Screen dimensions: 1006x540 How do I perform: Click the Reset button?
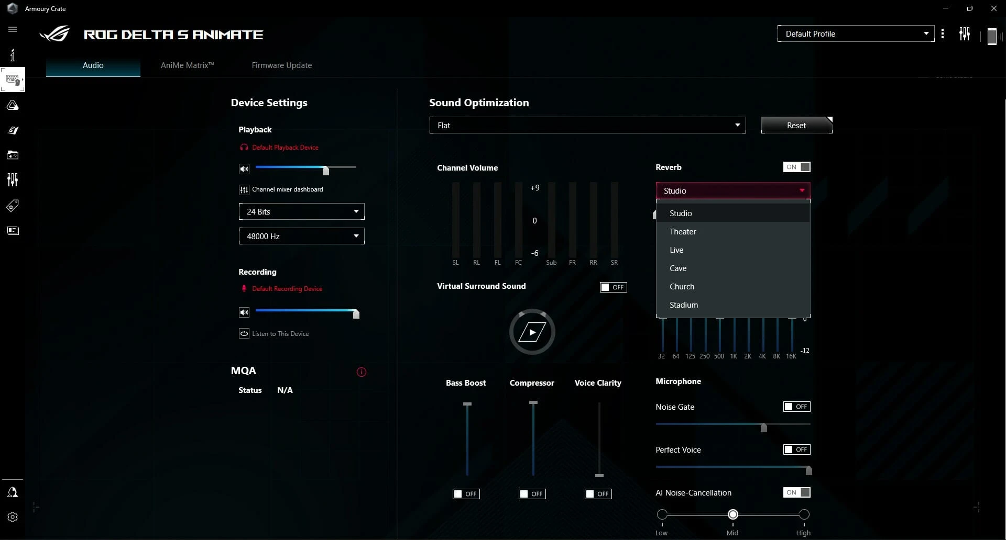(796, 125)
